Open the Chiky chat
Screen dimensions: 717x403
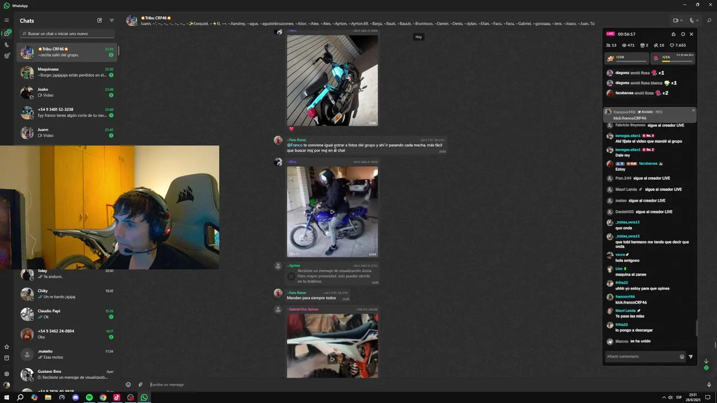[67, 294]
